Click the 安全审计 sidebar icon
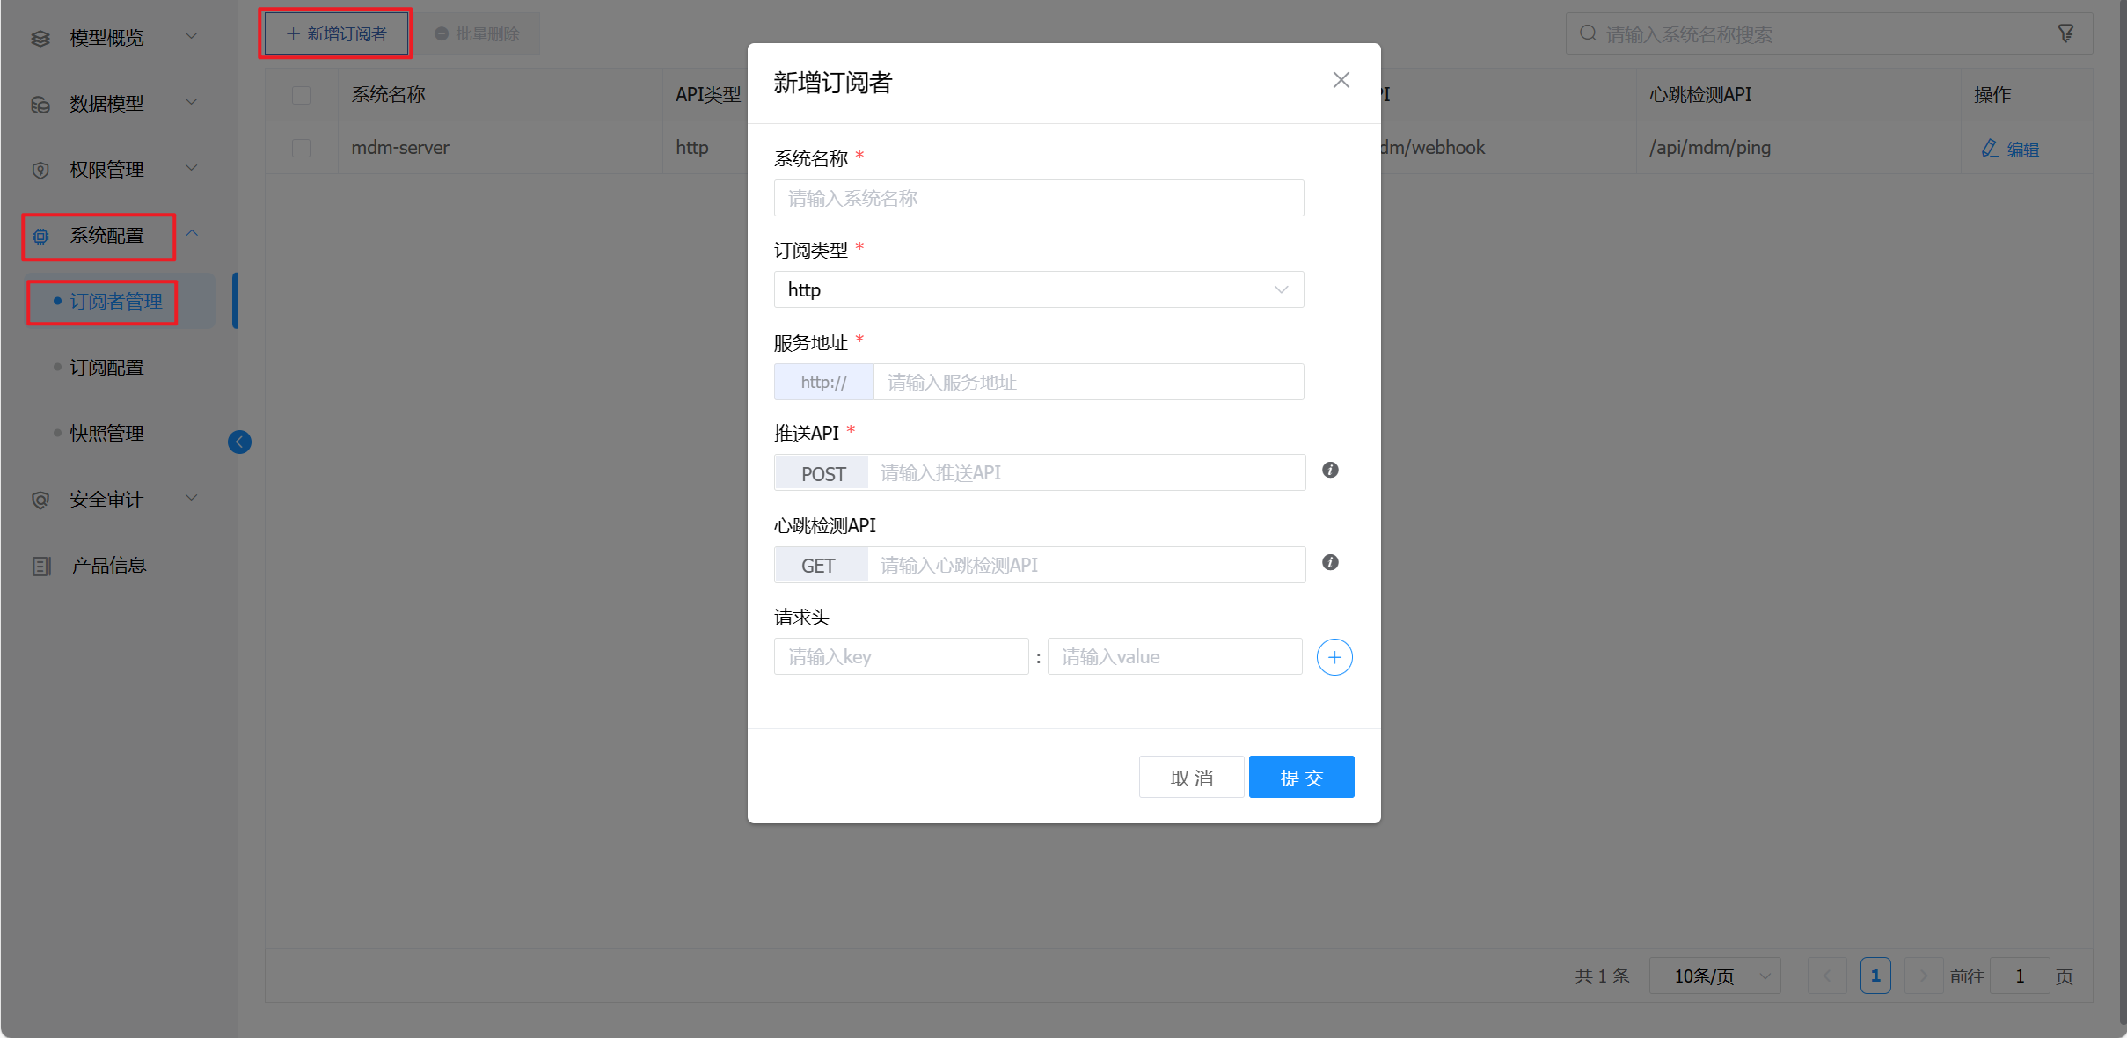The height and width of the screenshot is (1038, 2127). point(40,501)
